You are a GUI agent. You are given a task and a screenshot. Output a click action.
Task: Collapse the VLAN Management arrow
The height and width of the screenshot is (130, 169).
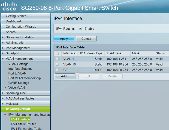(x=3, y=59)
